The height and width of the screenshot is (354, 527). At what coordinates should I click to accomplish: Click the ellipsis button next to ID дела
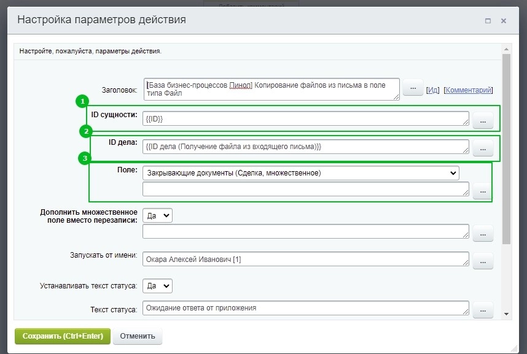coord(483,149)
